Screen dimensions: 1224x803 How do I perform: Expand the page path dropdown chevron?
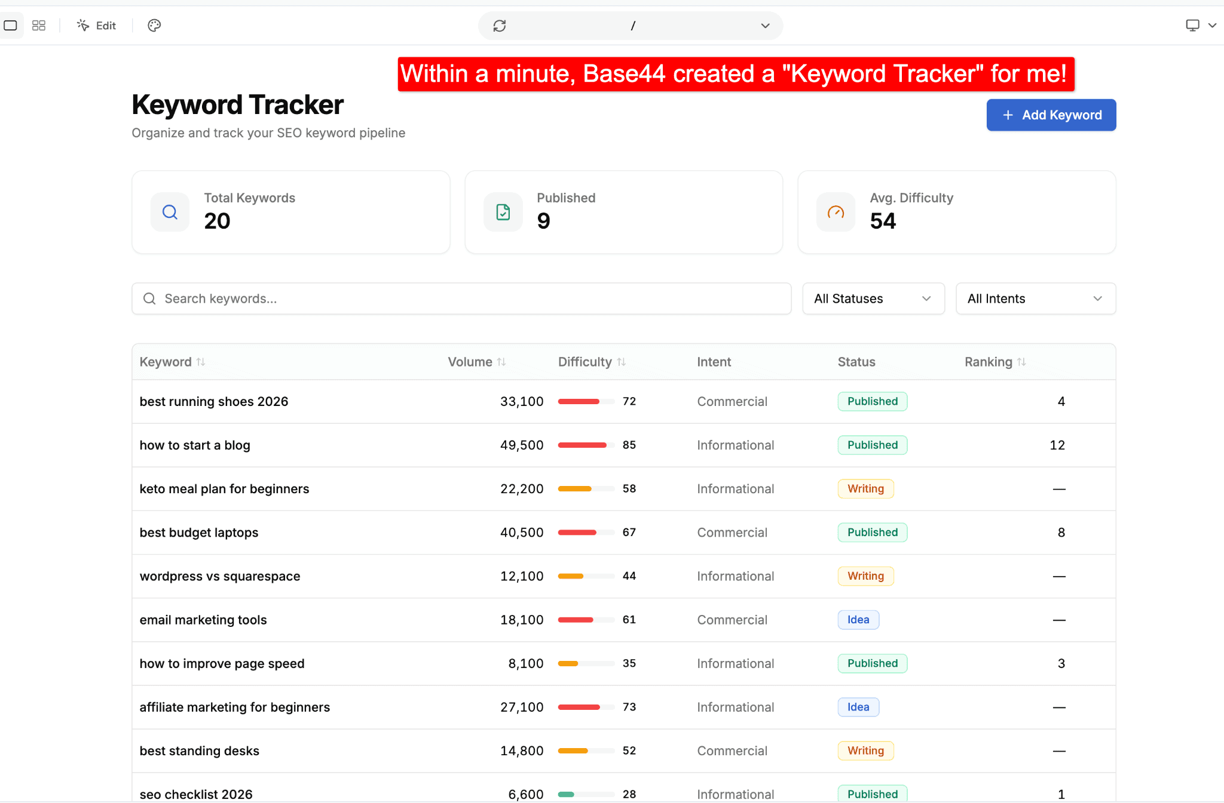point(765,26)
